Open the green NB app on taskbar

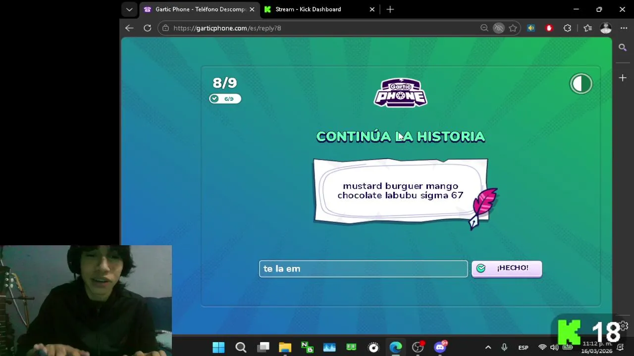click(307, 347)
